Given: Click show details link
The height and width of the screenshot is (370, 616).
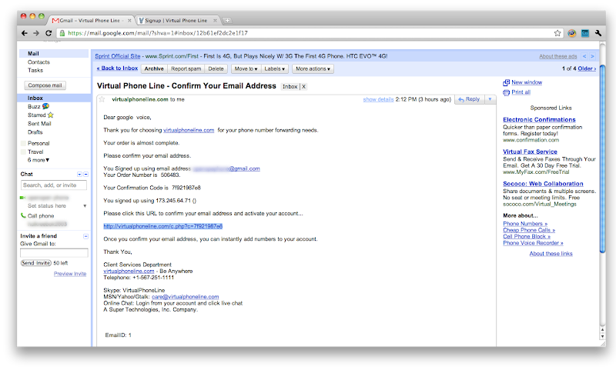Looking at the screenshot, I should (x=378, y=100).
